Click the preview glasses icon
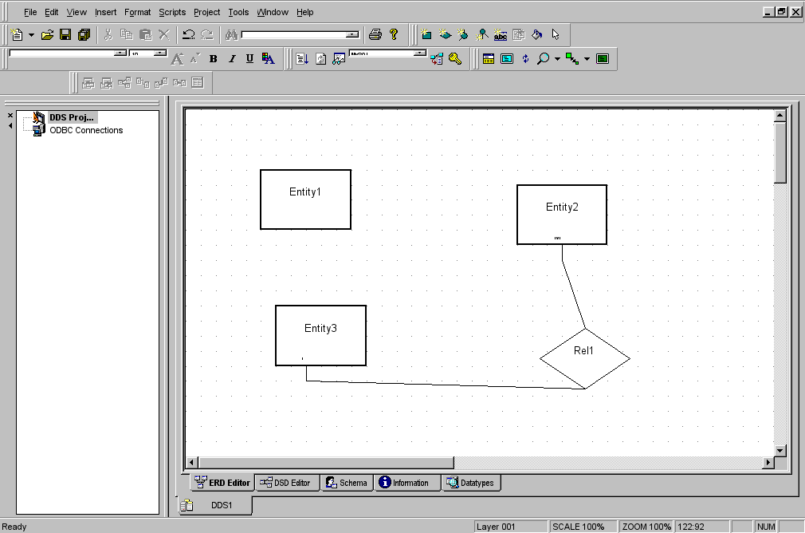 (x=339, y=59)
